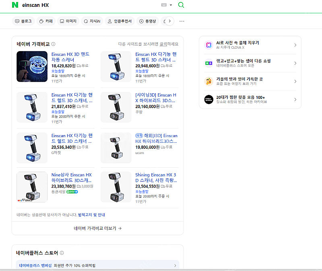Click info icon beside 네이버플러스 스토어
322x271 pixels.
point(62,253)
